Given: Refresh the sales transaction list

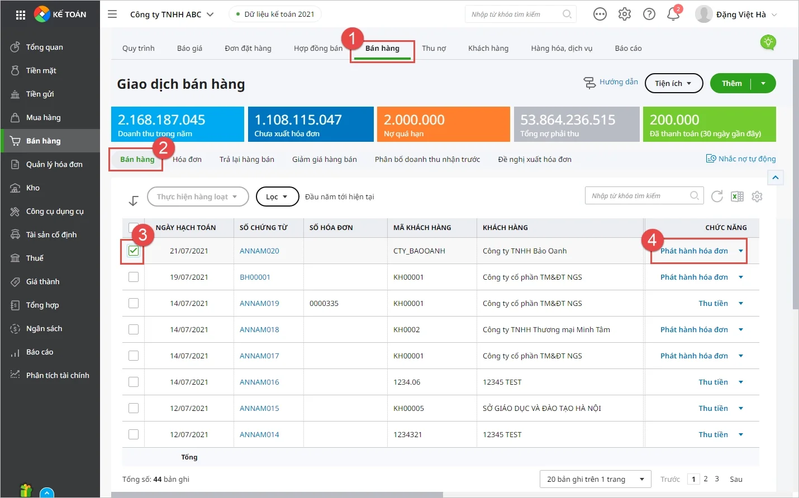Looking at the screenshot, I should tap(717, 197).
